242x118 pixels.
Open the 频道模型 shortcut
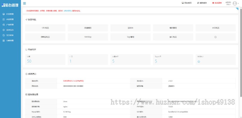pyautogui.click(x=88, y=28)
